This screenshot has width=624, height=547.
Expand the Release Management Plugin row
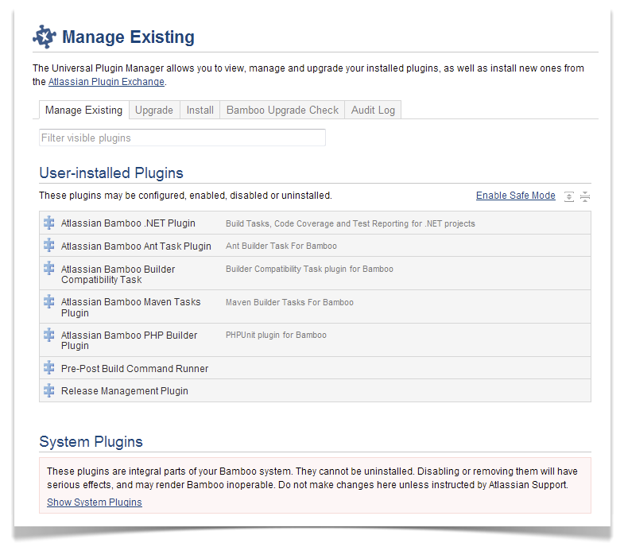[124, 390]
